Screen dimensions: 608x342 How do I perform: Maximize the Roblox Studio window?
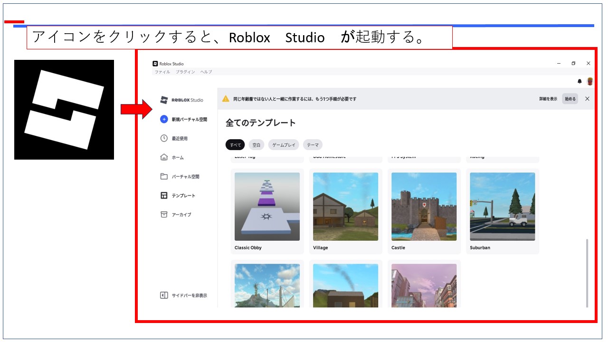pyautogui.click(x=573, y=63)
